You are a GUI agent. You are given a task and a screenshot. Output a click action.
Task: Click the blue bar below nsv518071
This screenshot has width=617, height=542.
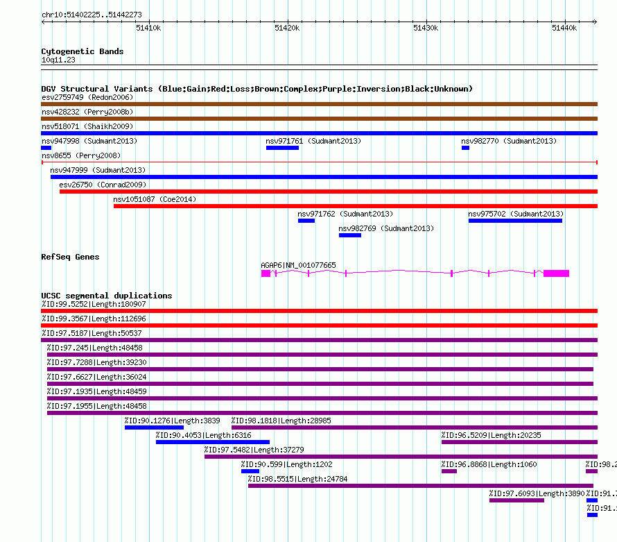coord(319,133)
